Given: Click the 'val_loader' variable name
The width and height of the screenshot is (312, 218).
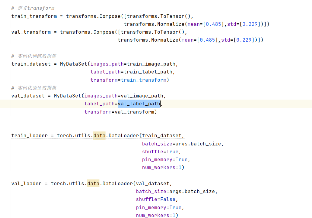Looking at the screenshot, I should pos(26,184).
